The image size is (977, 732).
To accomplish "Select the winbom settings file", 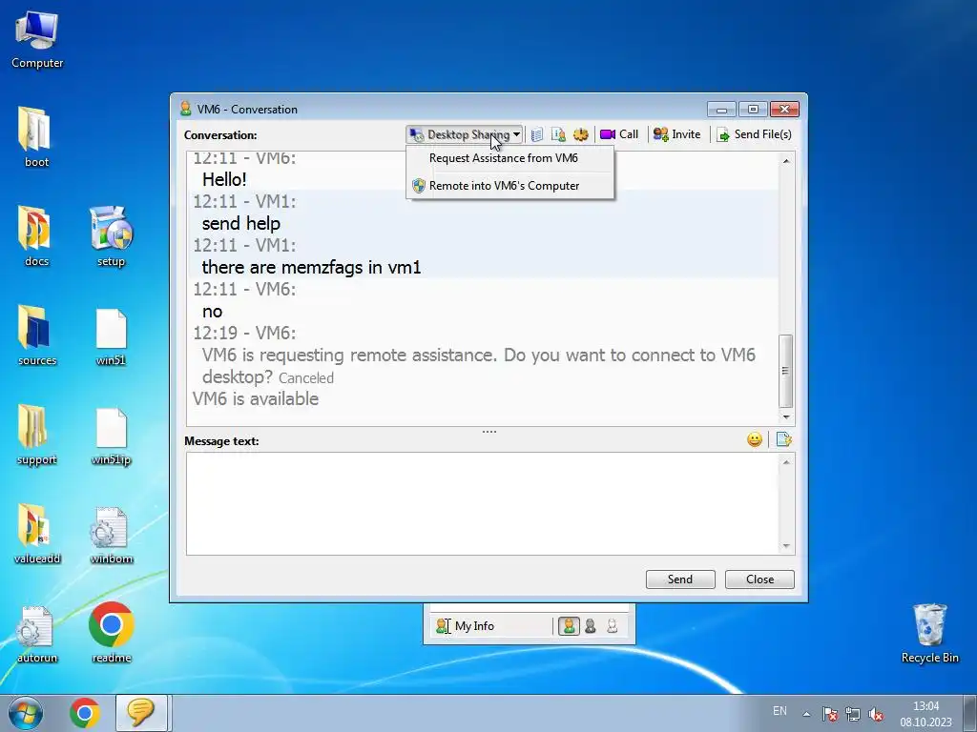I will tap(111, 536).
